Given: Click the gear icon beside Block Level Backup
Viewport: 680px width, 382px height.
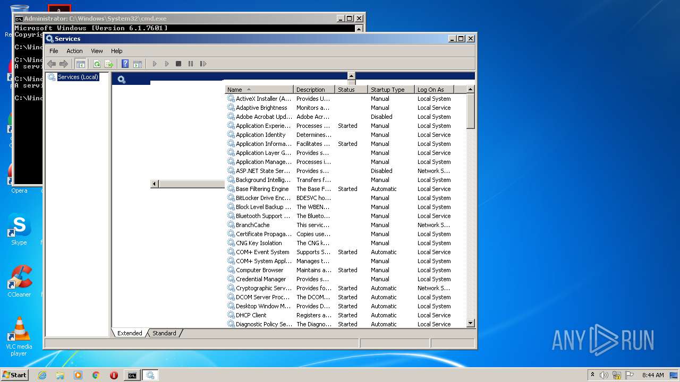Looking at the screenshot, I should pos(231,207).
